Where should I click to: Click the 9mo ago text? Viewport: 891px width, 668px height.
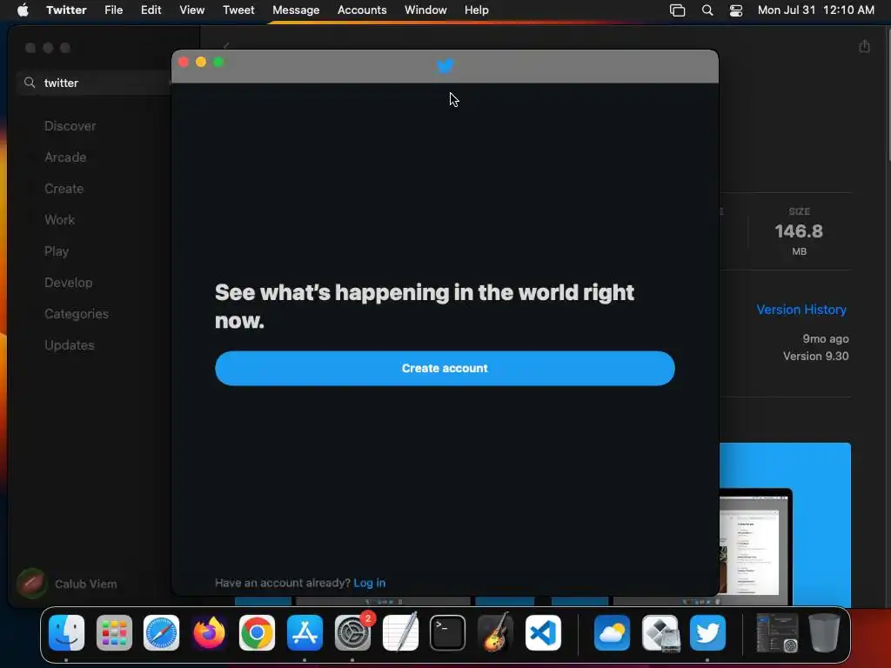825,338
